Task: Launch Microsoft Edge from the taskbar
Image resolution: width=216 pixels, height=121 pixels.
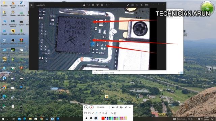Action: click(x=25, y=119)
